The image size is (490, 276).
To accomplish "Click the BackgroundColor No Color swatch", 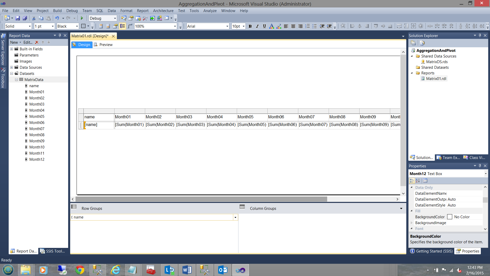I will (450, 217).
